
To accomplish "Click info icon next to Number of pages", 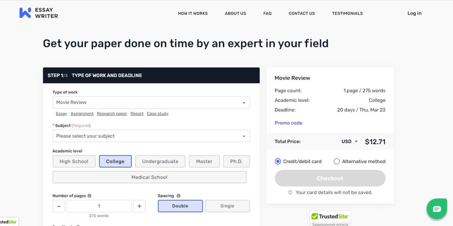I will click(x=89, y=196).
